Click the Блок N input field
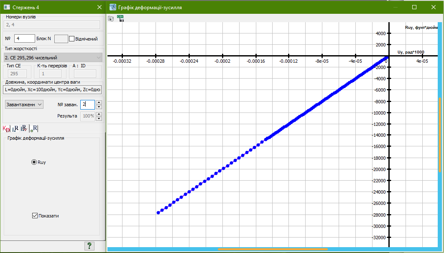444x253 pixels. [x=61, y=38]
